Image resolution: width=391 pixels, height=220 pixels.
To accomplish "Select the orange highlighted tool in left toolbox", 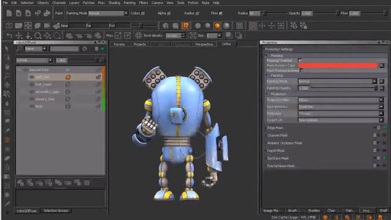I will coord(7,140).
